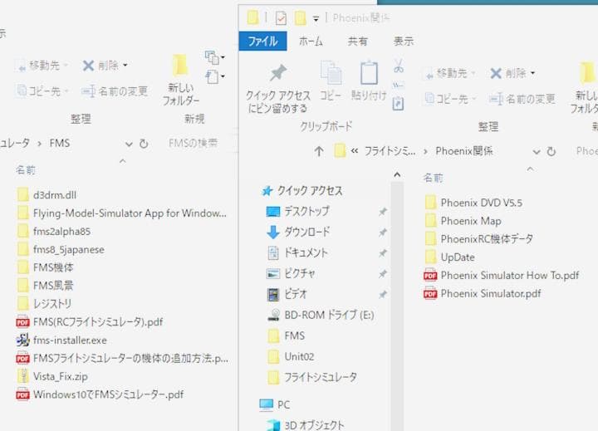Sort by 名前 column in FMS window
Image resolution: width=598 pixels, height=431 pixels.
click(x=26, y=169)
